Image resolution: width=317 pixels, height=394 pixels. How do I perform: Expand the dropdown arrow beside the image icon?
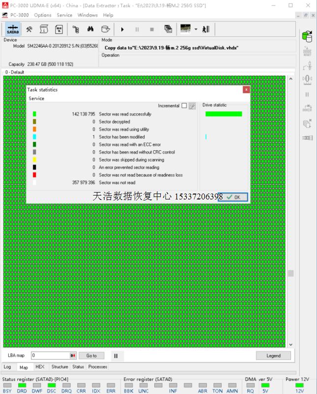tap(196, 29)
